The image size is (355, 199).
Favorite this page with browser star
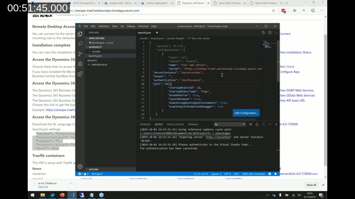click(x=274, y=11)
